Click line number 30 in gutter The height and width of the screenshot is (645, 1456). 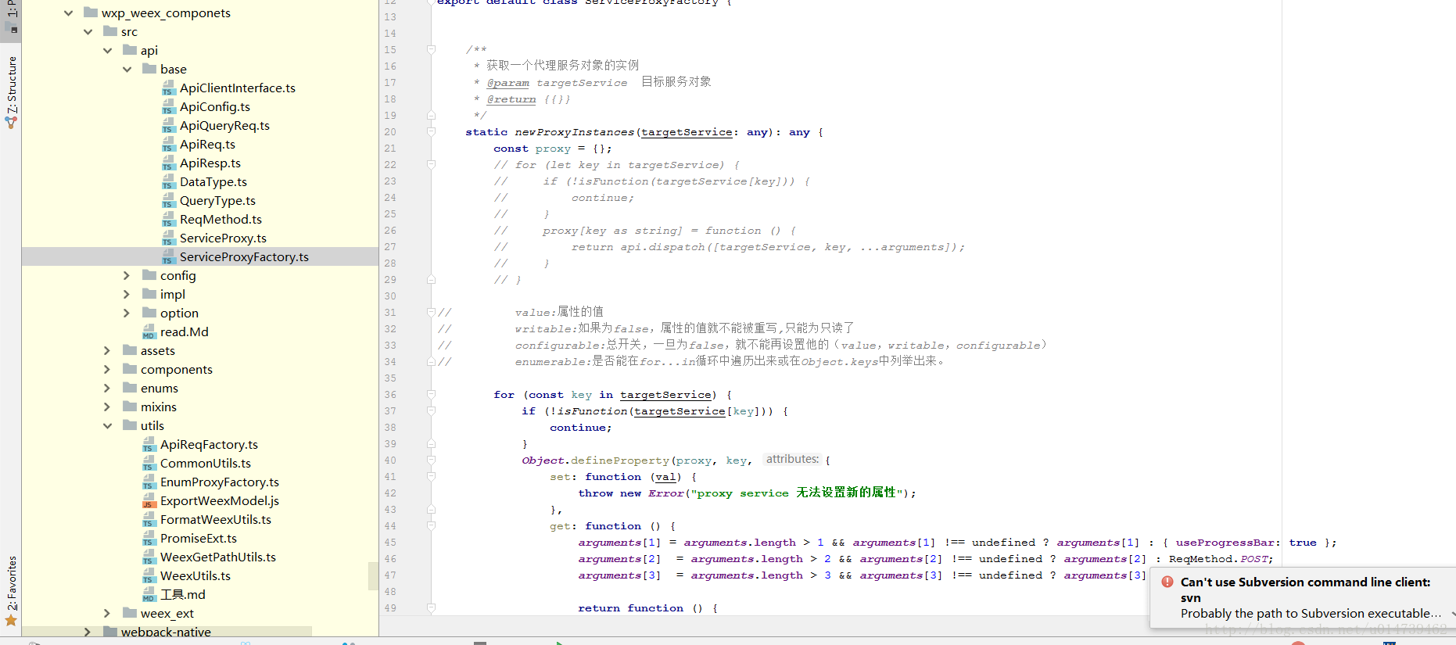[390, 296]
